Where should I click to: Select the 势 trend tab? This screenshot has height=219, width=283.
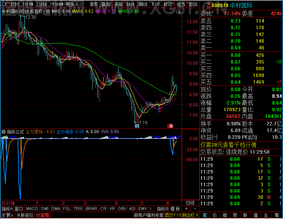click(x=235, y=215)
